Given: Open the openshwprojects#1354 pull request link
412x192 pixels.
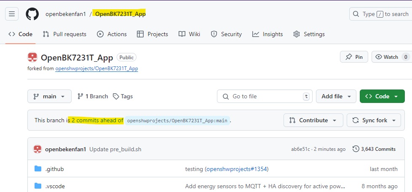Looking at the screenshot, I should click(x=237, y=169).
